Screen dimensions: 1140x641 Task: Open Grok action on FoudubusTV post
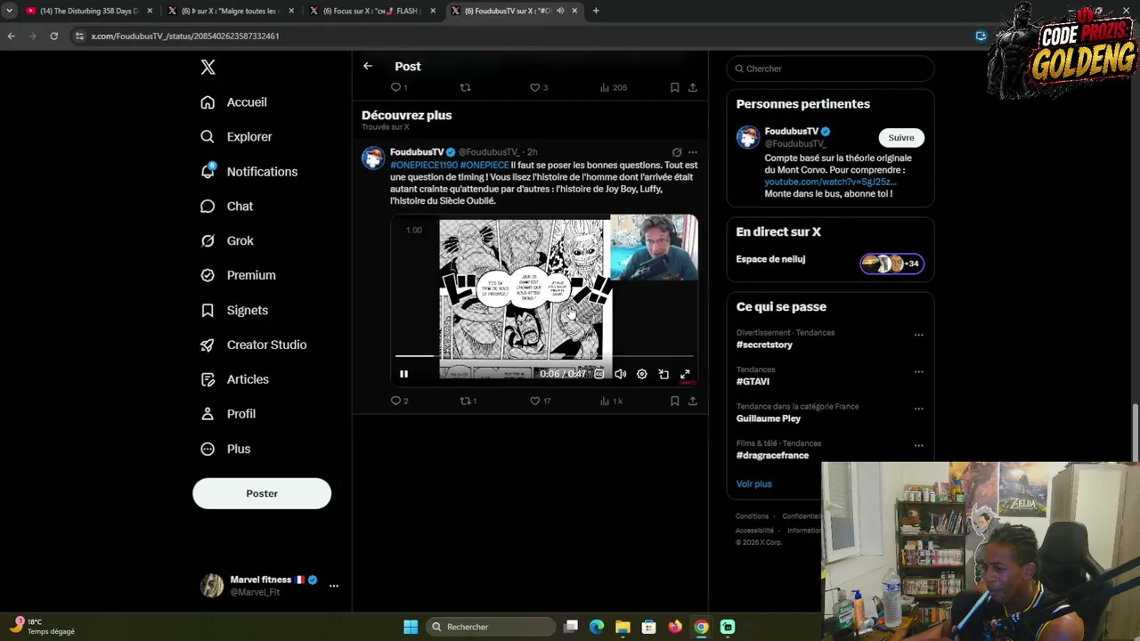677,152
